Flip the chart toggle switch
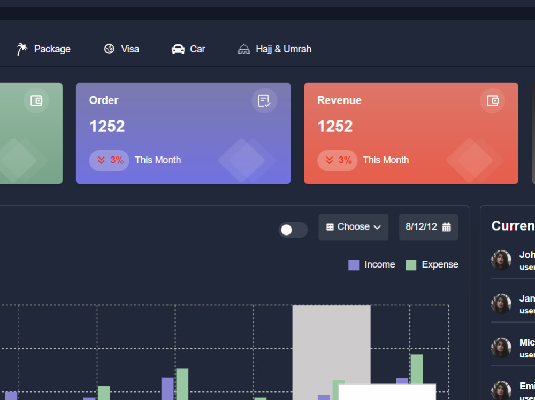 coord(293,230)
